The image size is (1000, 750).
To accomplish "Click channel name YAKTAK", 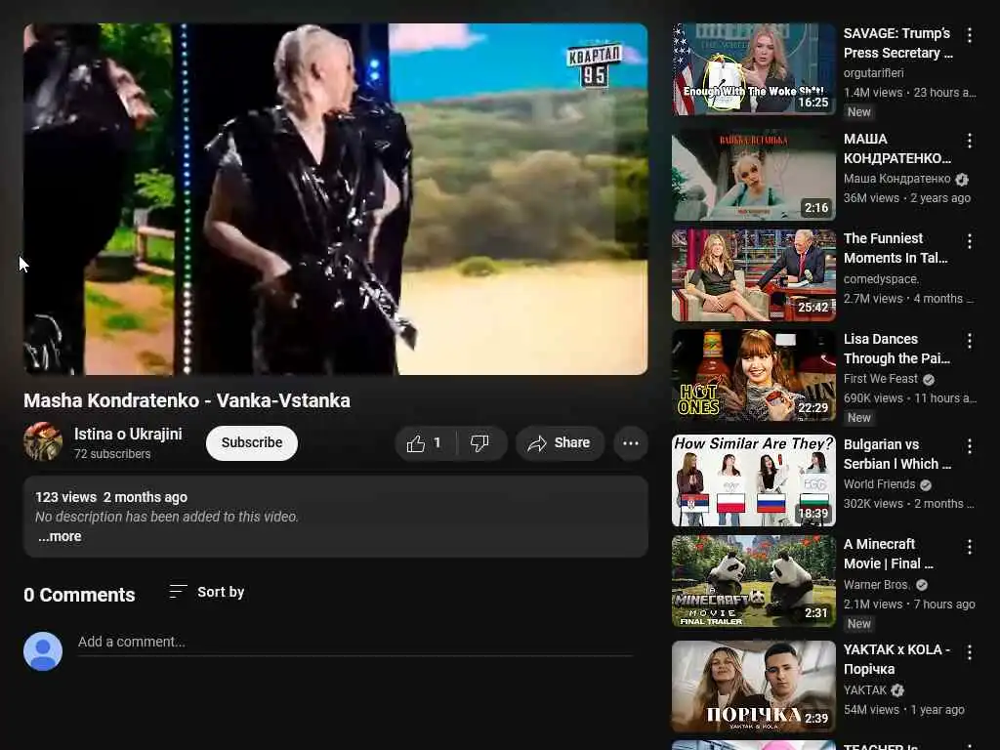I will click(x=865, y=690).
